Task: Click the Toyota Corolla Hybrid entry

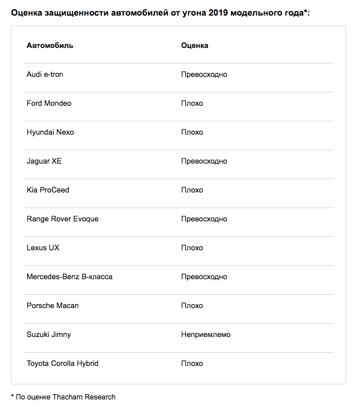Action: [63, 364]
